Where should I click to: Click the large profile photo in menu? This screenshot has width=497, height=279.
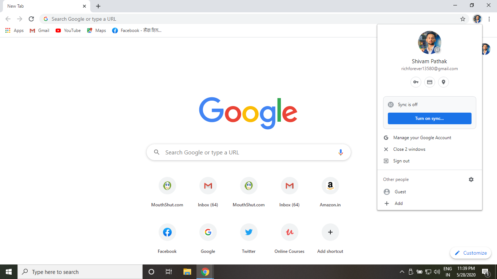tap(430, 43)
